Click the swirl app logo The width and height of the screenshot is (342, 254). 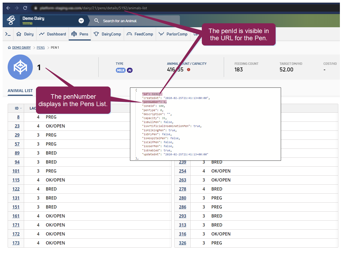click(11, 20)
